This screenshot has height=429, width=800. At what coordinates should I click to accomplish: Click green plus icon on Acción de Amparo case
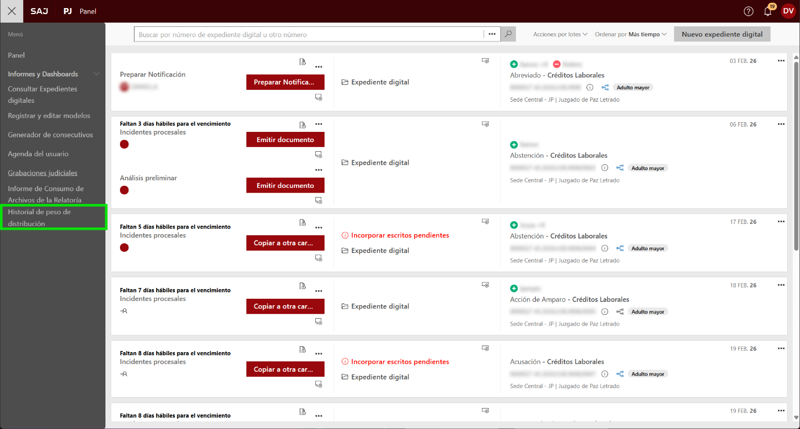(514, 289)
